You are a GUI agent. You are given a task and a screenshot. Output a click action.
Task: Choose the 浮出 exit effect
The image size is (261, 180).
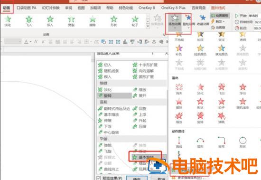point(242,89)
